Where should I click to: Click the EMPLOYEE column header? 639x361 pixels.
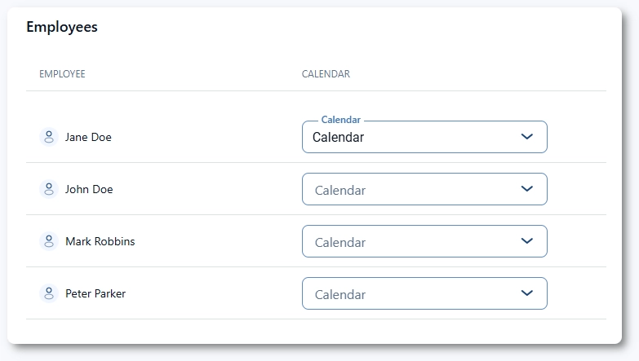[62, 74]
